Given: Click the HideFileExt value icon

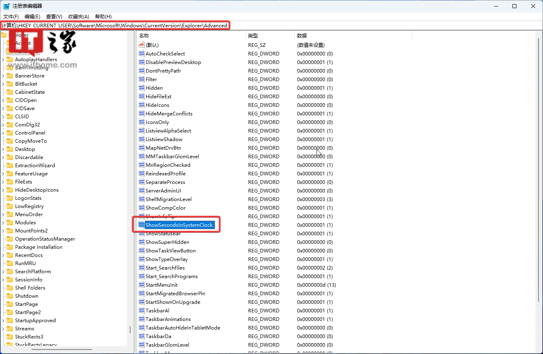Looking at the screenshot, I should (x=142, y=96).
